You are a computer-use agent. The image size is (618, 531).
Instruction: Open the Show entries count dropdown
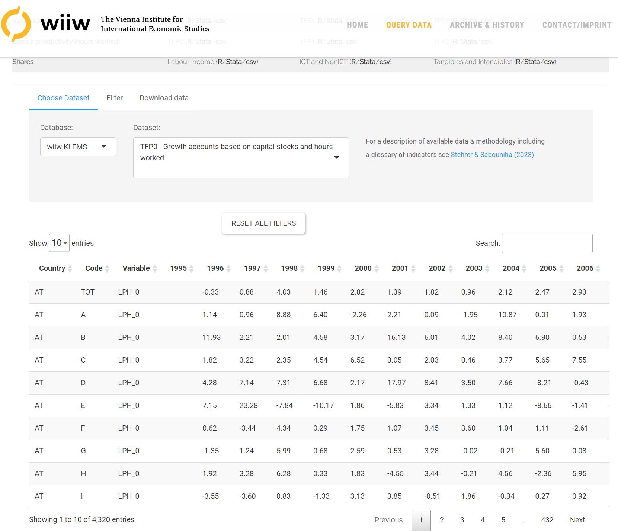point(59,243)
